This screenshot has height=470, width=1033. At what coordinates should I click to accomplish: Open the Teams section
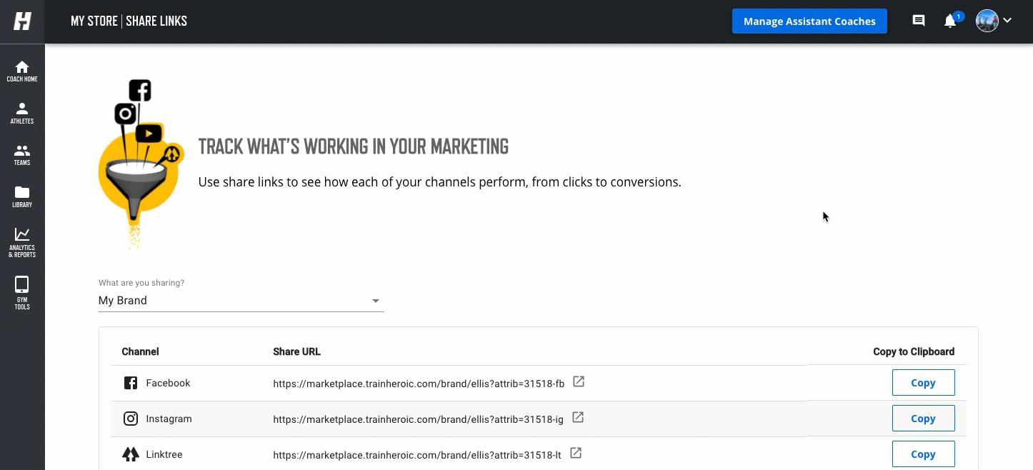pyautogui.click(x=22, y=154)
